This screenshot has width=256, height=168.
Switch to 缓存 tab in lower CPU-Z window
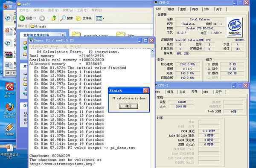(170, 92)
